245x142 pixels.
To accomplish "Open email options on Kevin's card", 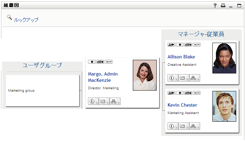I will (184, 126).
